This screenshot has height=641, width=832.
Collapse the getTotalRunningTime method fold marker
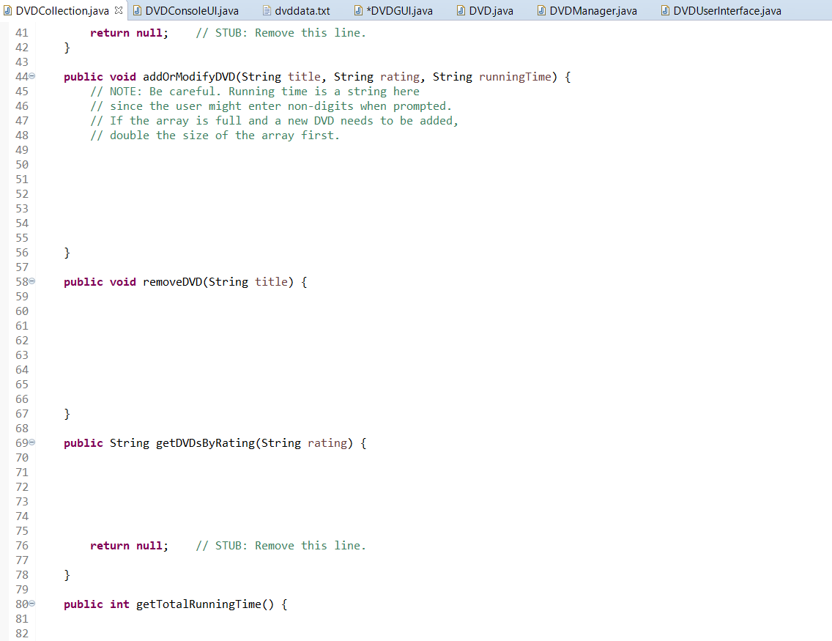31,604
